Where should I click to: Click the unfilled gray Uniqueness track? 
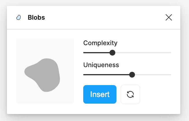153,75
